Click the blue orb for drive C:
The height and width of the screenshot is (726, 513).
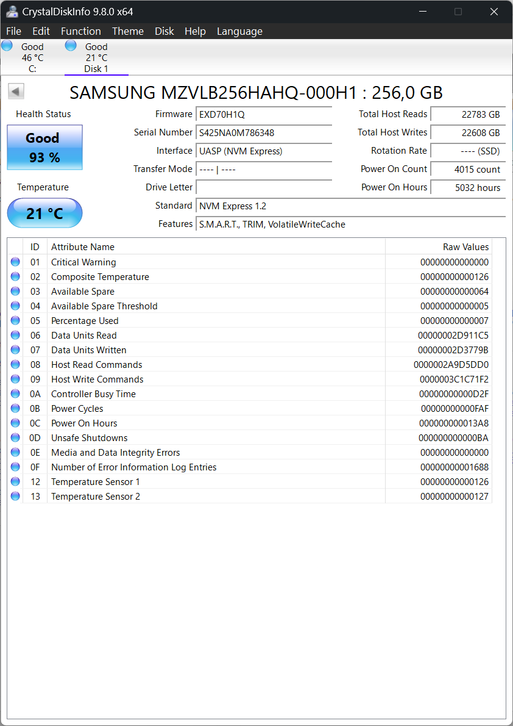(7, 46)
